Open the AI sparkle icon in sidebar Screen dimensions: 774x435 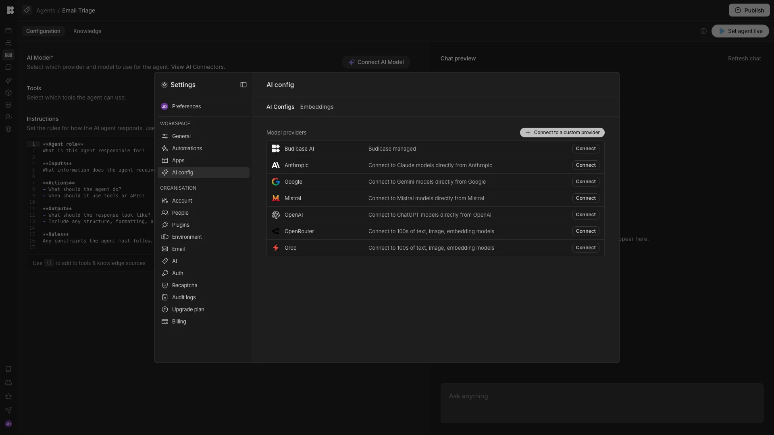8,81
